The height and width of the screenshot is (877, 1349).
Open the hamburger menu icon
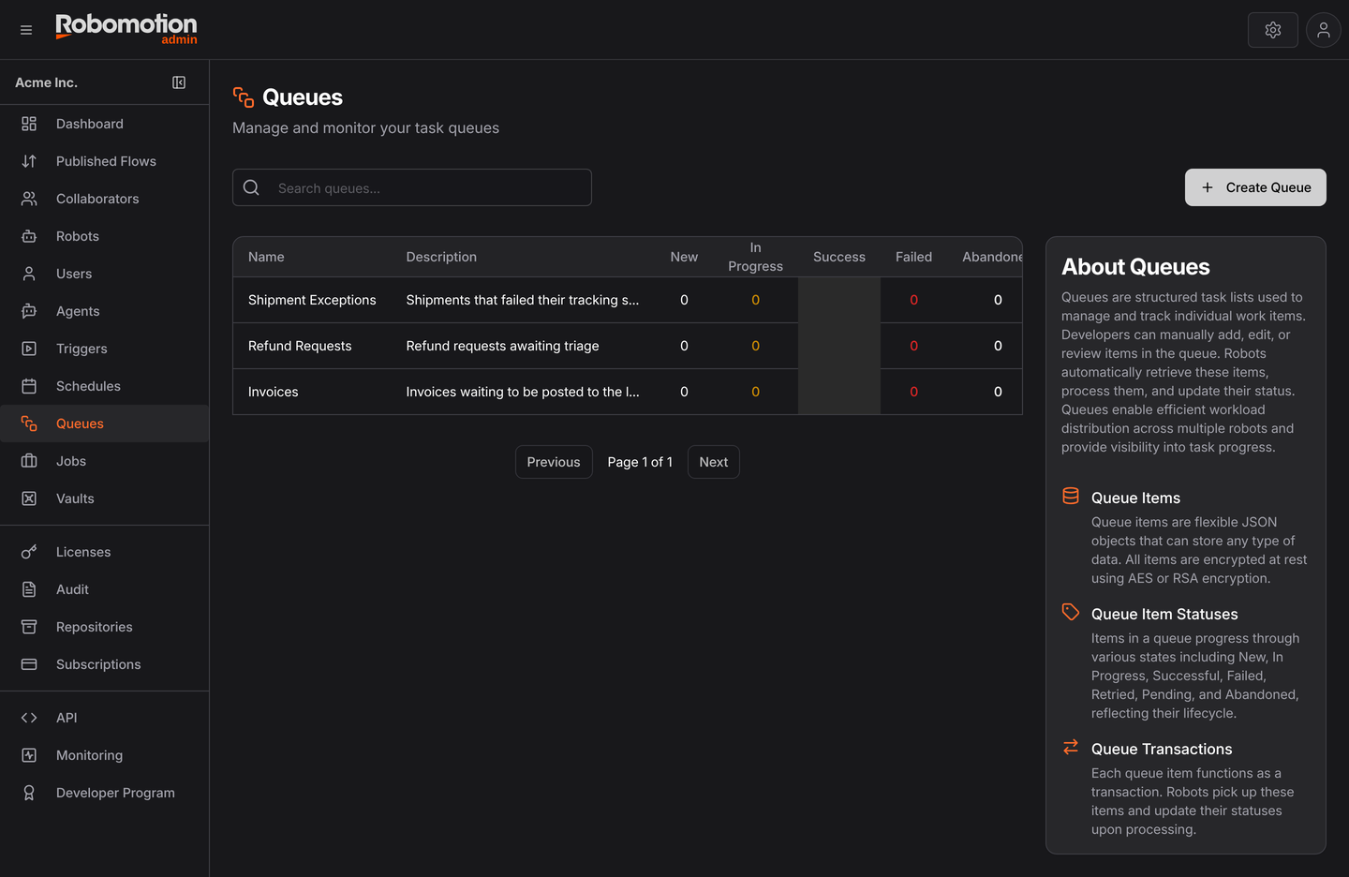[26, 30]
